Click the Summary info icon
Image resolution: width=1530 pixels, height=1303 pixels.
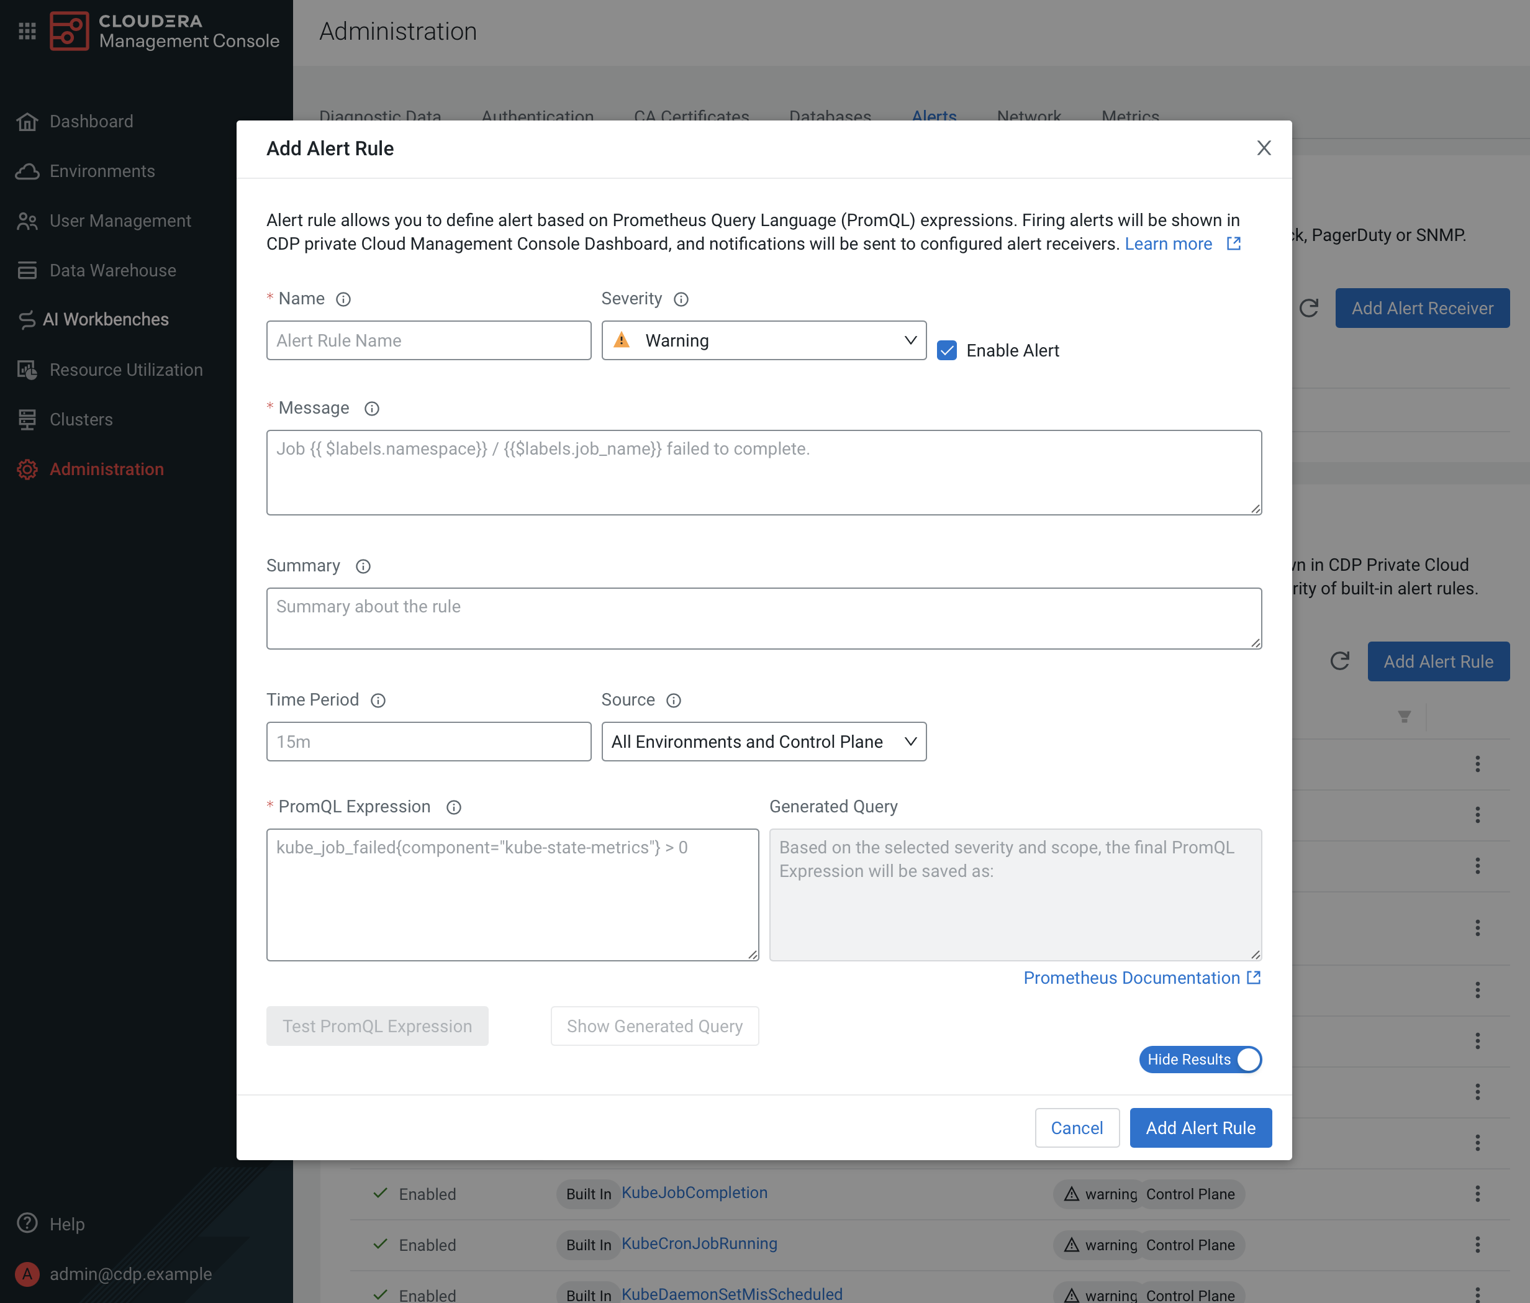coord(363,566)
